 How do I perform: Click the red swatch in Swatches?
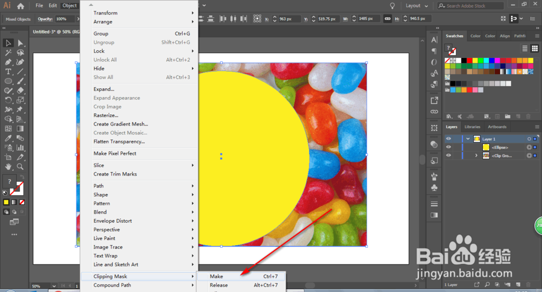(469, 61)
